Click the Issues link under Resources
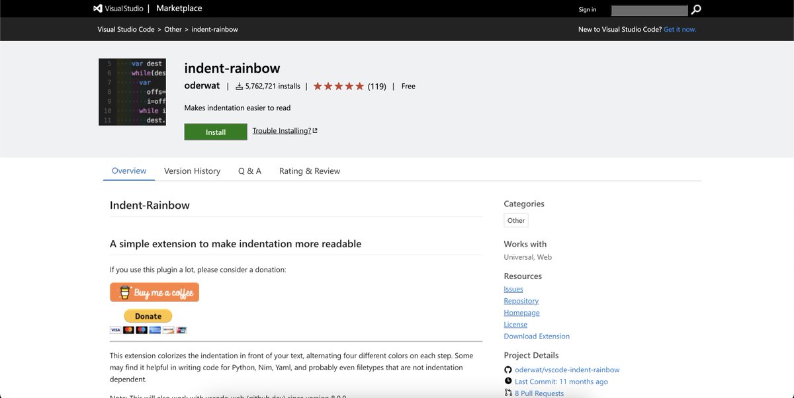794x398 pixels. [513, 289]
